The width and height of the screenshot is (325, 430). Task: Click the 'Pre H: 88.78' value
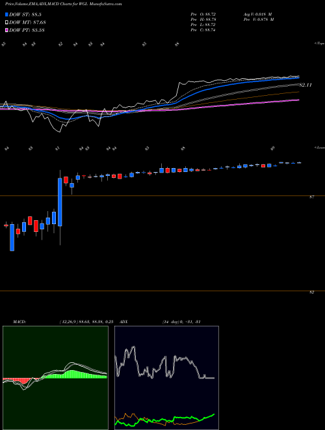coord(203,20)
